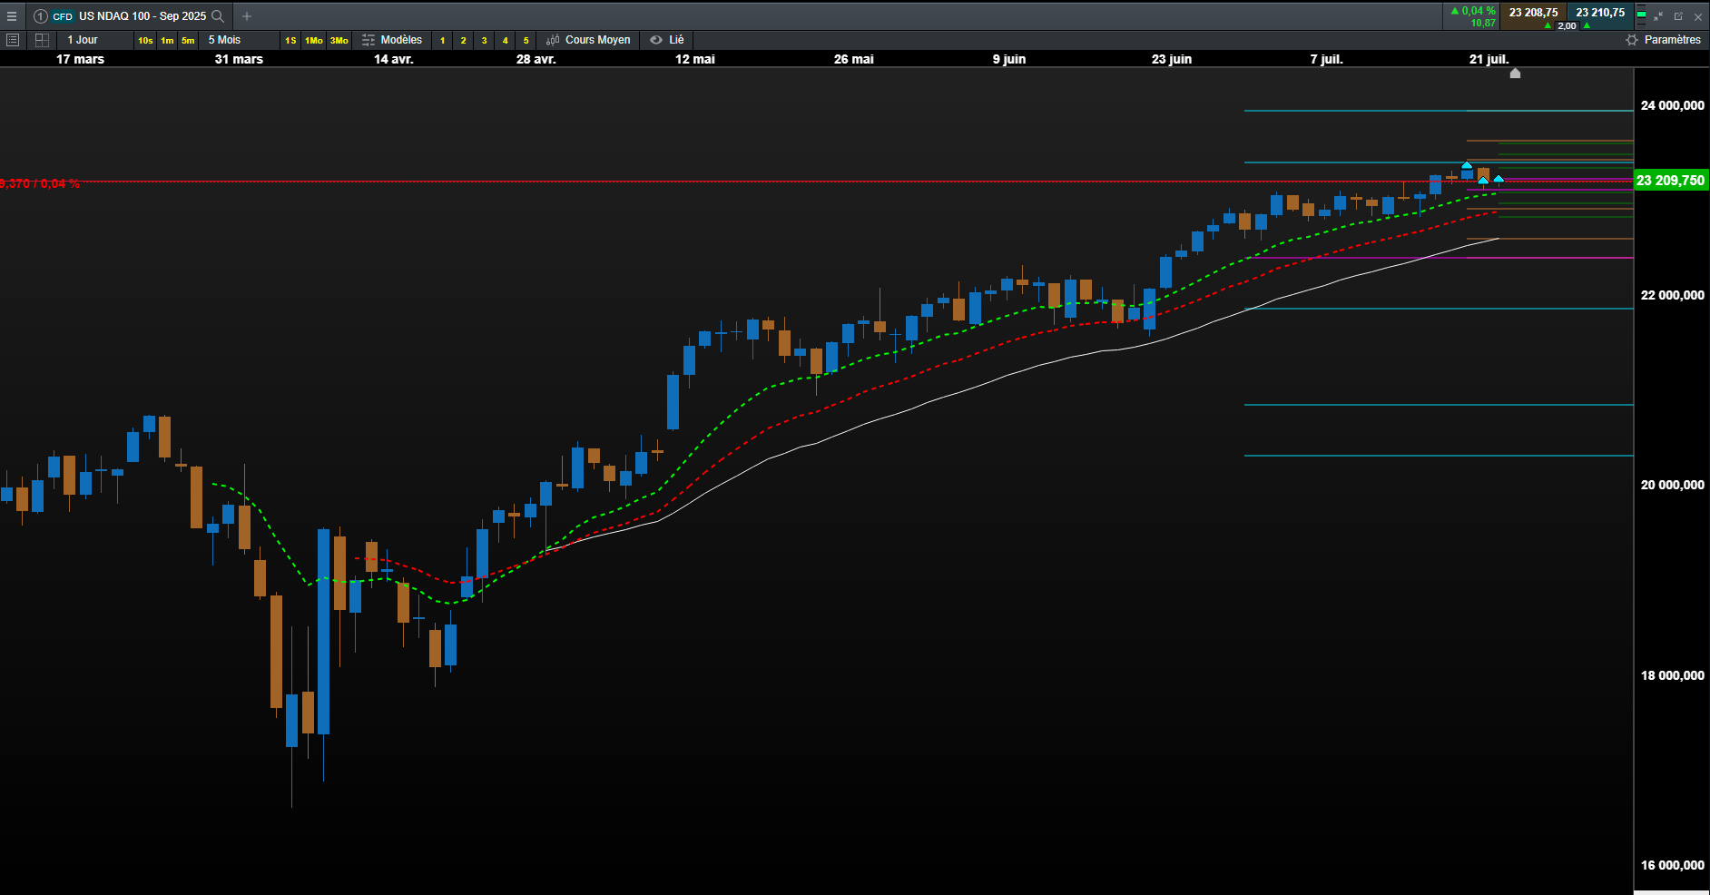This screenshot has width=1710, height=895.
Task: Open the 5 Mois period dropdown
Action: pos(240,40)
